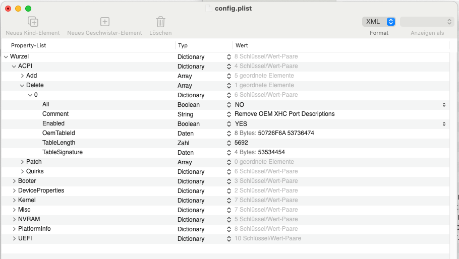Click the config.plist document icon in title bar

coord(209,9)
